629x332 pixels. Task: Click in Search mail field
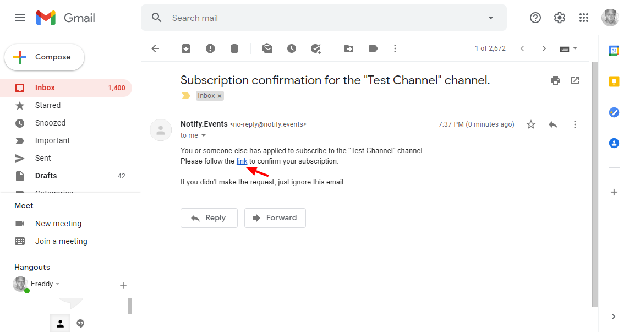pos(325,18)
